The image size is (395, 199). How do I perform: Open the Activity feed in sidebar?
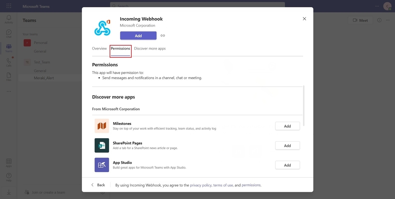pos(9,19)
